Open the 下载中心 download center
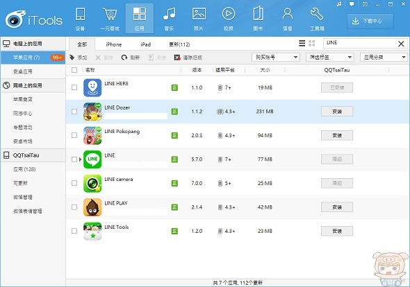 [x=370, y=21]
